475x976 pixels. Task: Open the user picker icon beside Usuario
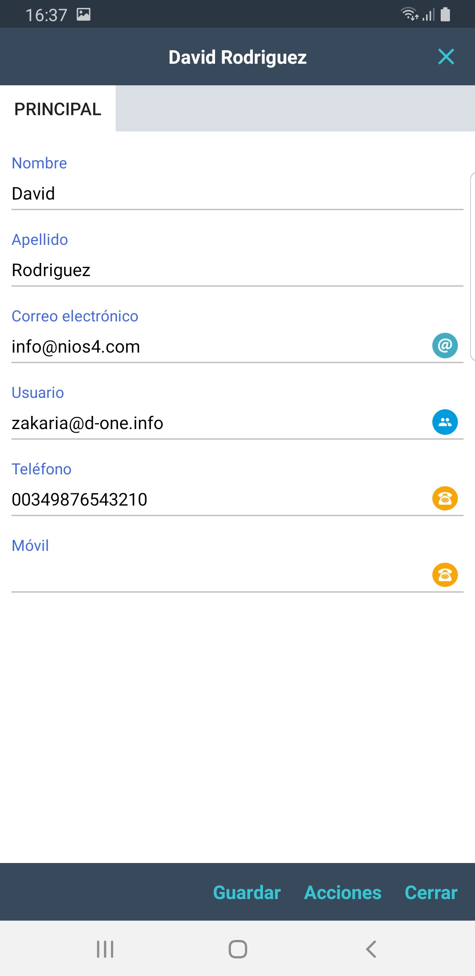click(x=445, y=422)
